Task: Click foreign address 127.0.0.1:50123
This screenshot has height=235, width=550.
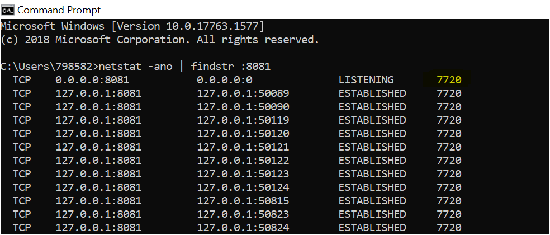Action: (x=243, y=174)
